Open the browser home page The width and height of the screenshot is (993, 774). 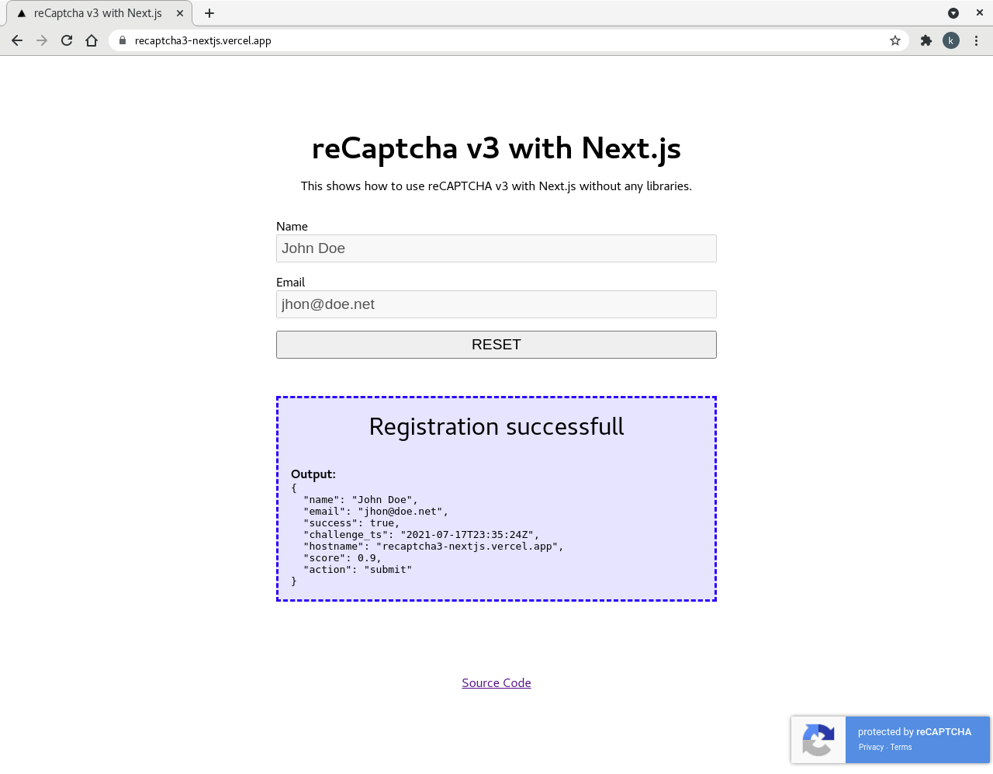tap(92, 40)
